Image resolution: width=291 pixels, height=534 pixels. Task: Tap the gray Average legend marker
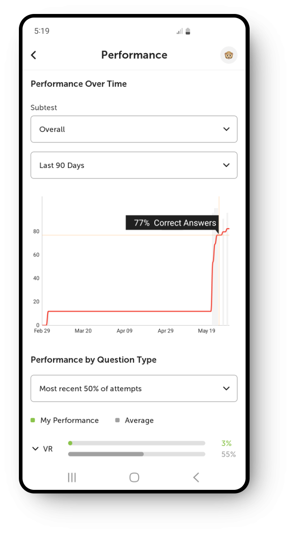tap(117, 420)
